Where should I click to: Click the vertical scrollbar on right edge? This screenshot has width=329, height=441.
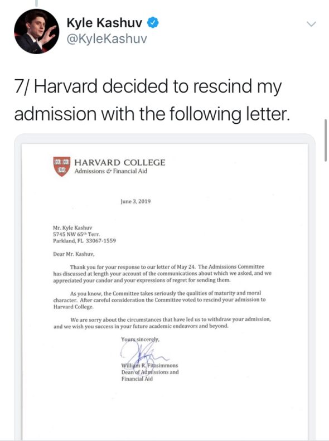click(326, 140)
